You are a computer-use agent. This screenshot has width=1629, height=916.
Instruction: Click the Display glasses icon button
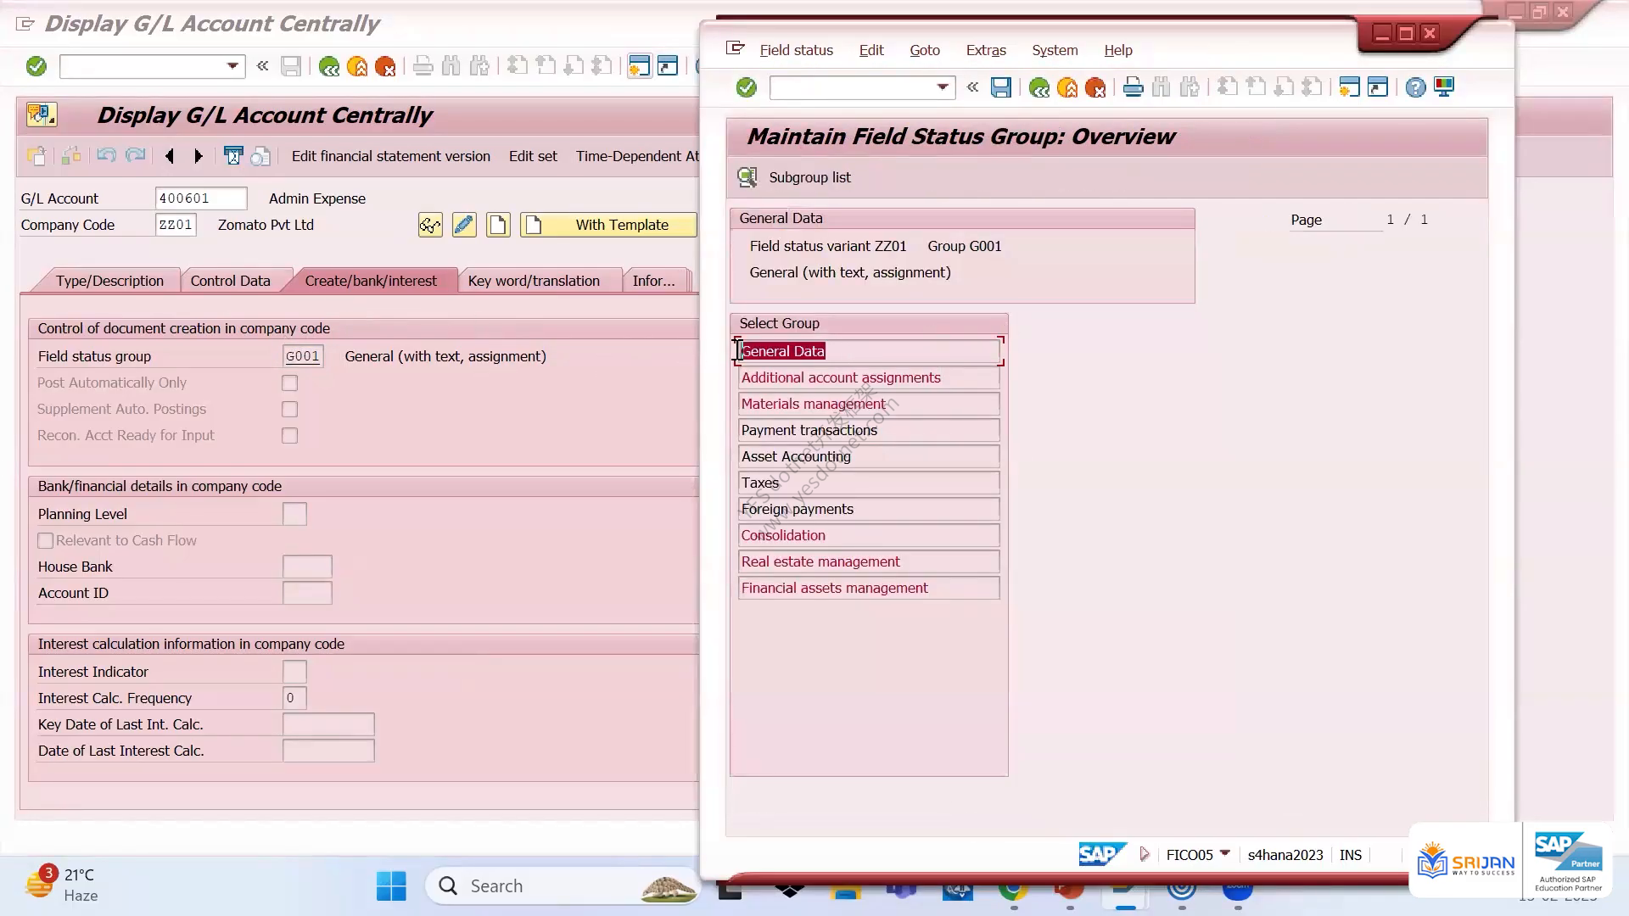tap(430, 225)
